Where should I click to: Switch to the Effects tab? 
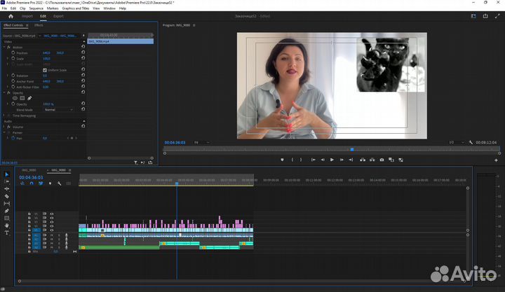coord(39,25)
